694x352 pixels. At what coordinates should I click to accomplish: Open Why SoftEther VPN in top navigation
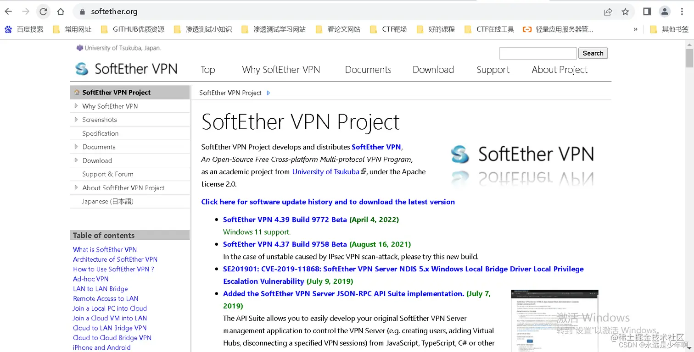pos(281,70)
